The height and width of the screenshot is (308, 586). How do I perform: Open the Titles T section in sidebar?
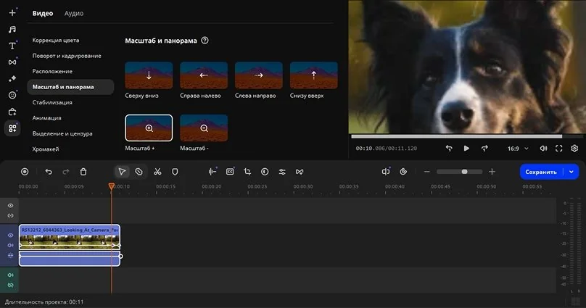tap(12, 46)
